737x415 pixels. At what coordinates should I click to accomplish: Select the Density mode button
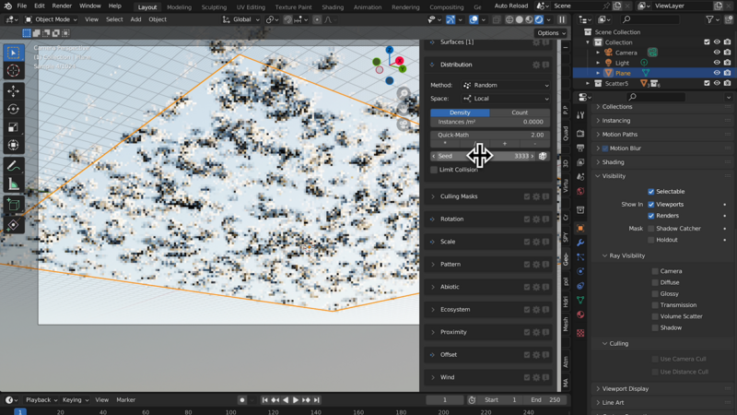460,113
